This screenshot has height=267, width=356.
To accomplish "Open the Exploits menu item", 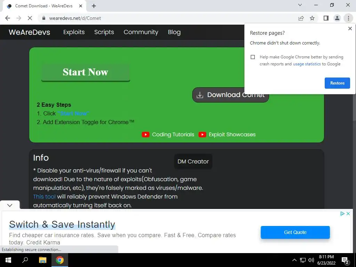I will (x=74, y=32).
